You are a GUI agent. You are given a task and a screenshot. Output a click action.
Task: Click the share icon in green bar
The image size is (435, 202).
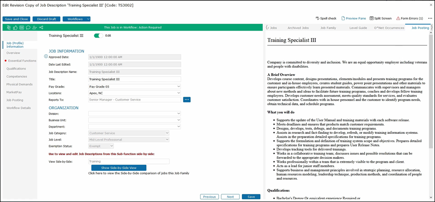[41, 28]
